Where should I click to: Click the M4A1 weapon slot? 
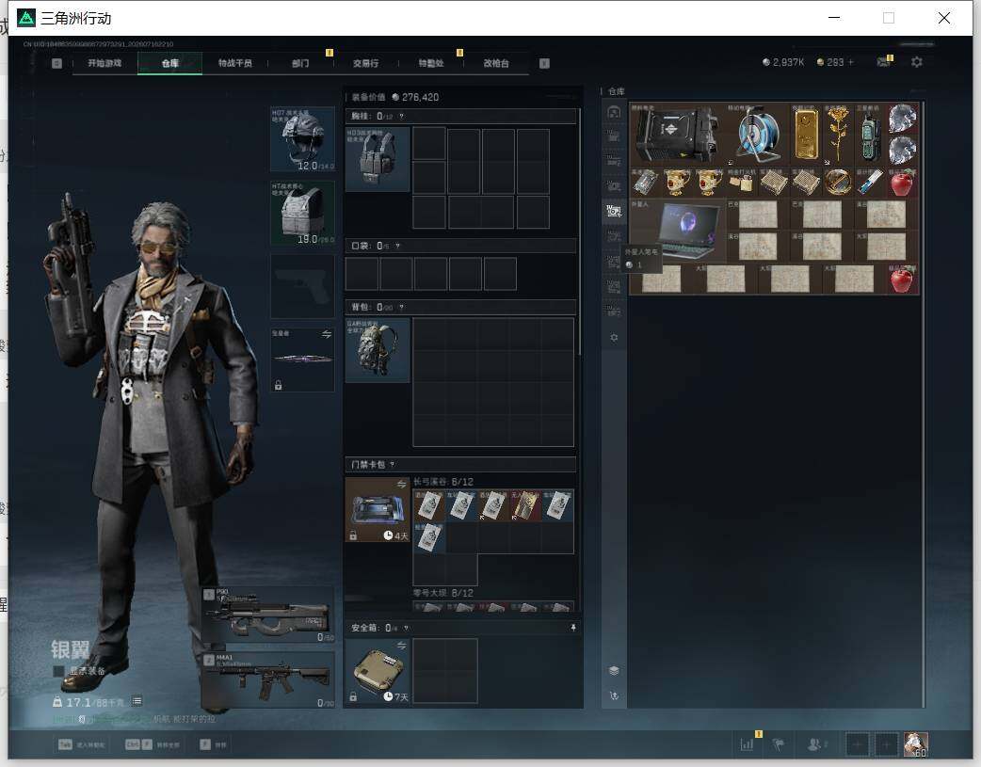pos(267,680)
